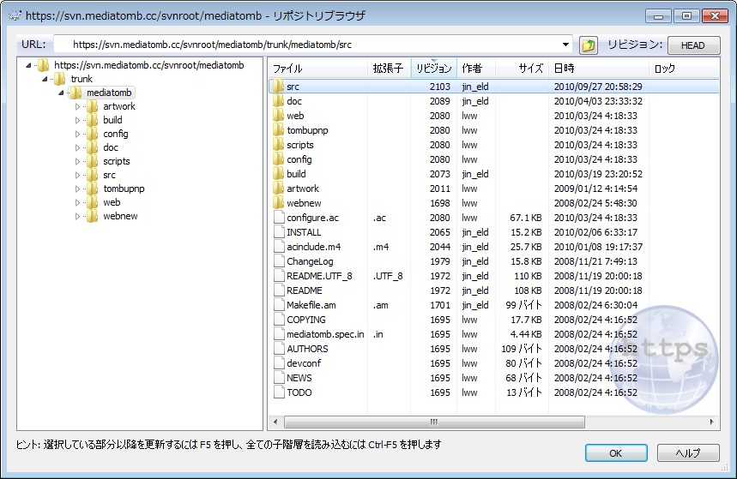Screen dimensions: 737x479
Task: Click the doc folder icon in file list
Action: [278, 101]
